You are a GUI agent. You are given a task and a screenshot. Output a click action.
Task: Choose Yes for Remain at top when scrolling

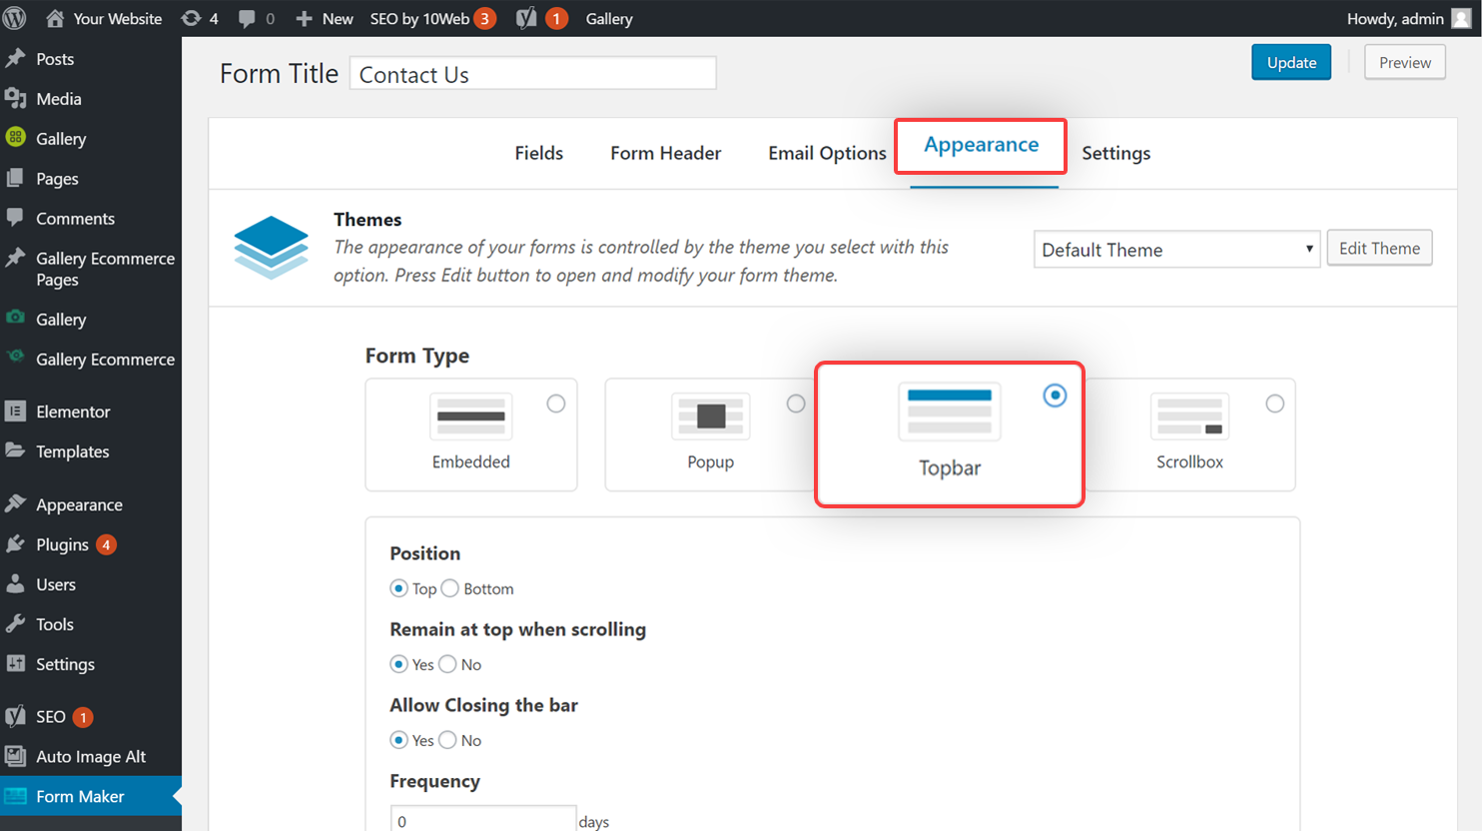click(398, 664)
